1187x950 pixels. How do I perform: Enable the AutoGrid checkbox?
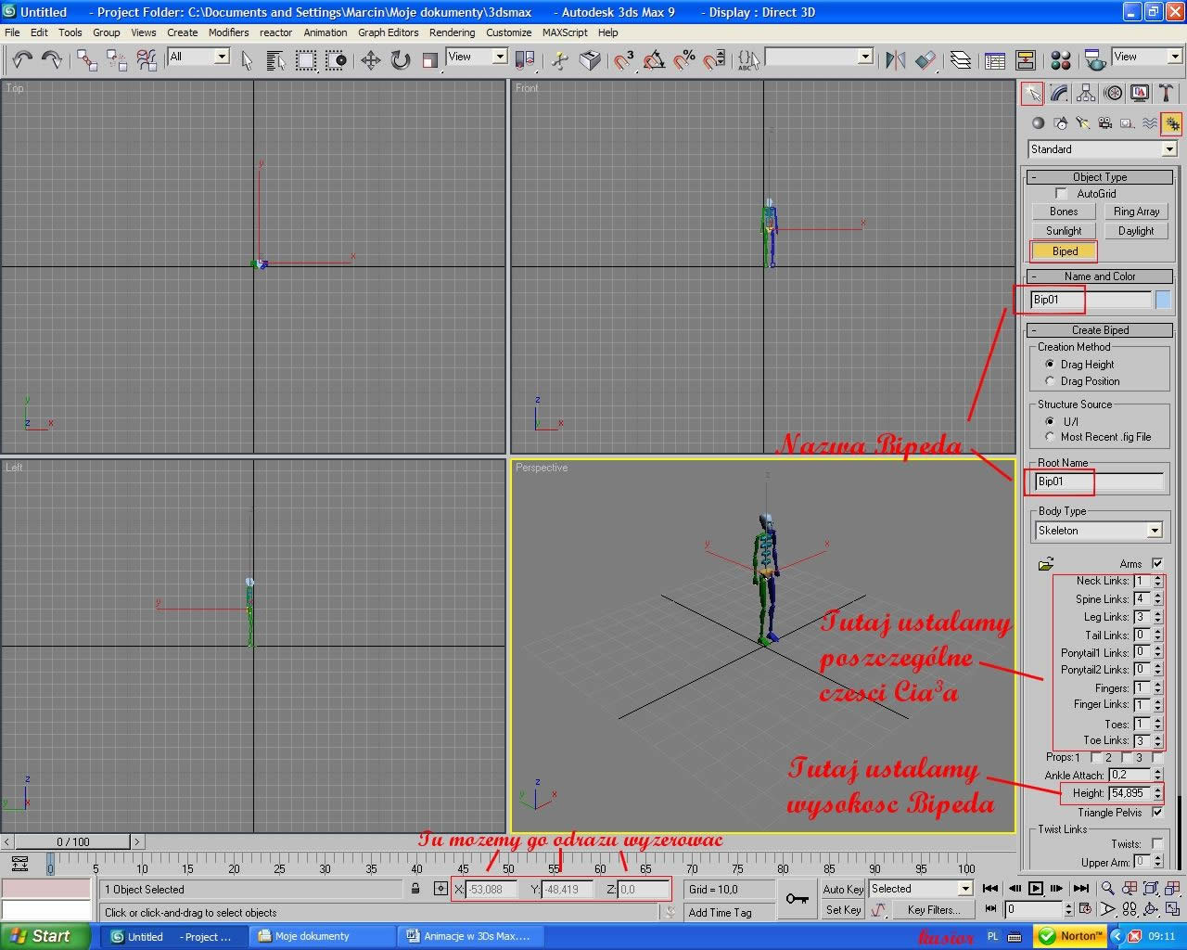click(x=1062, y=194)
